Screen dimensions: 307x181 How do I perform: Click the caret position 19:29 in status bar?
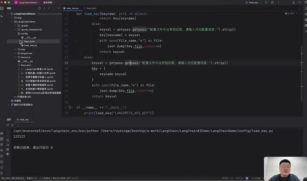tap(225, 178)
